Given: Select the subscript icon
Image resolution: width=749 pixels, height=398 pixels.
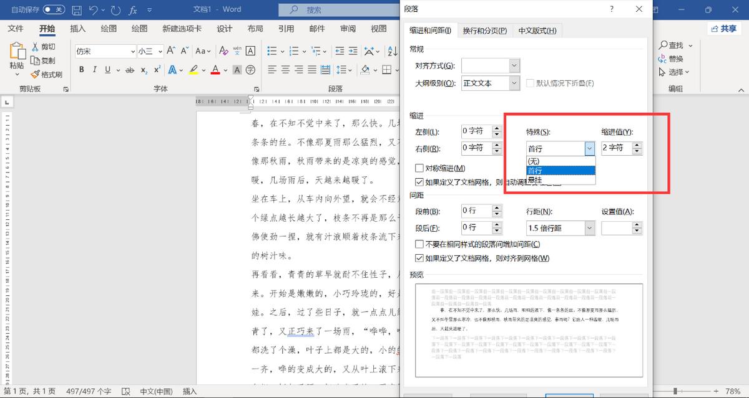Looking at the screenshot, I should coord(144,70).
